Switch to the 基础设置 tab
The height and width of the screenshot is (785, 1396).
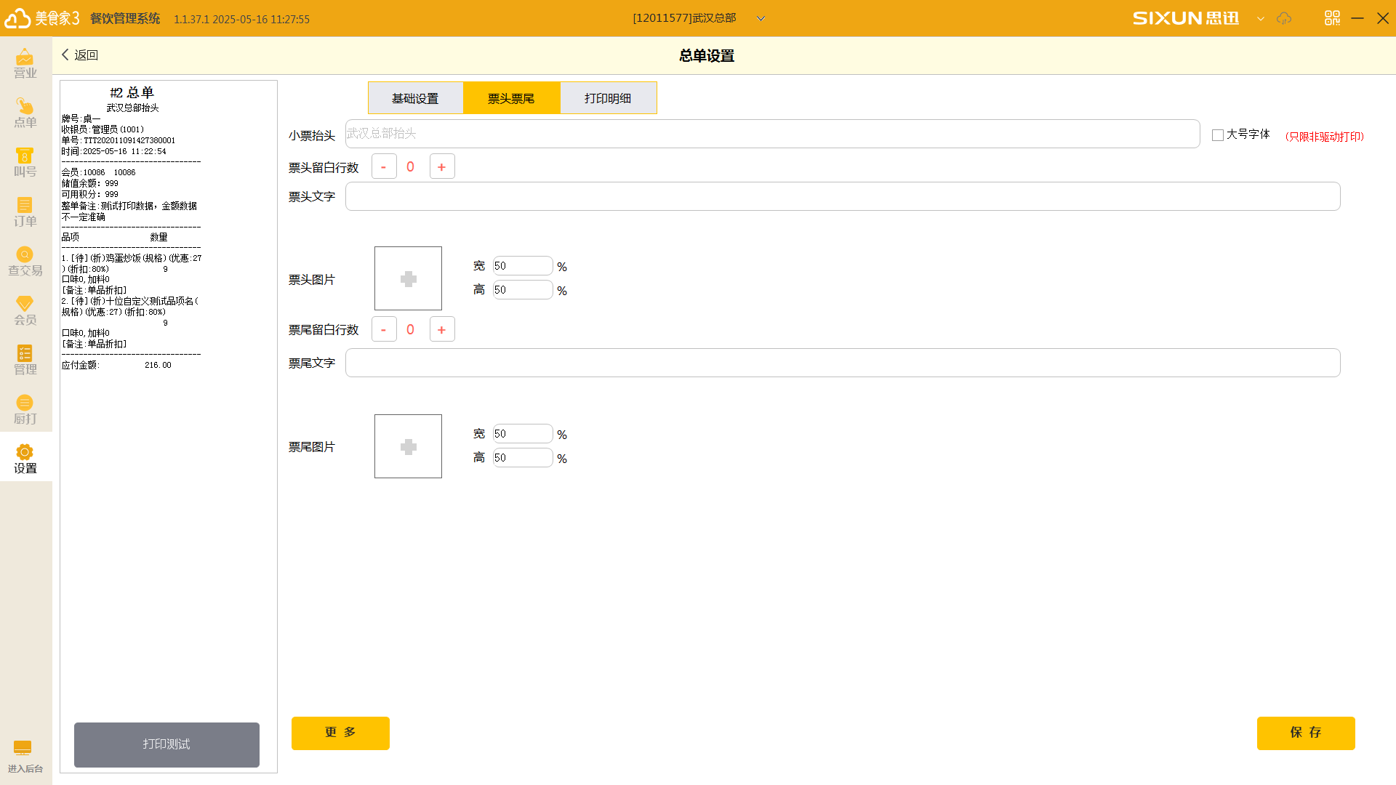(415, 98)
